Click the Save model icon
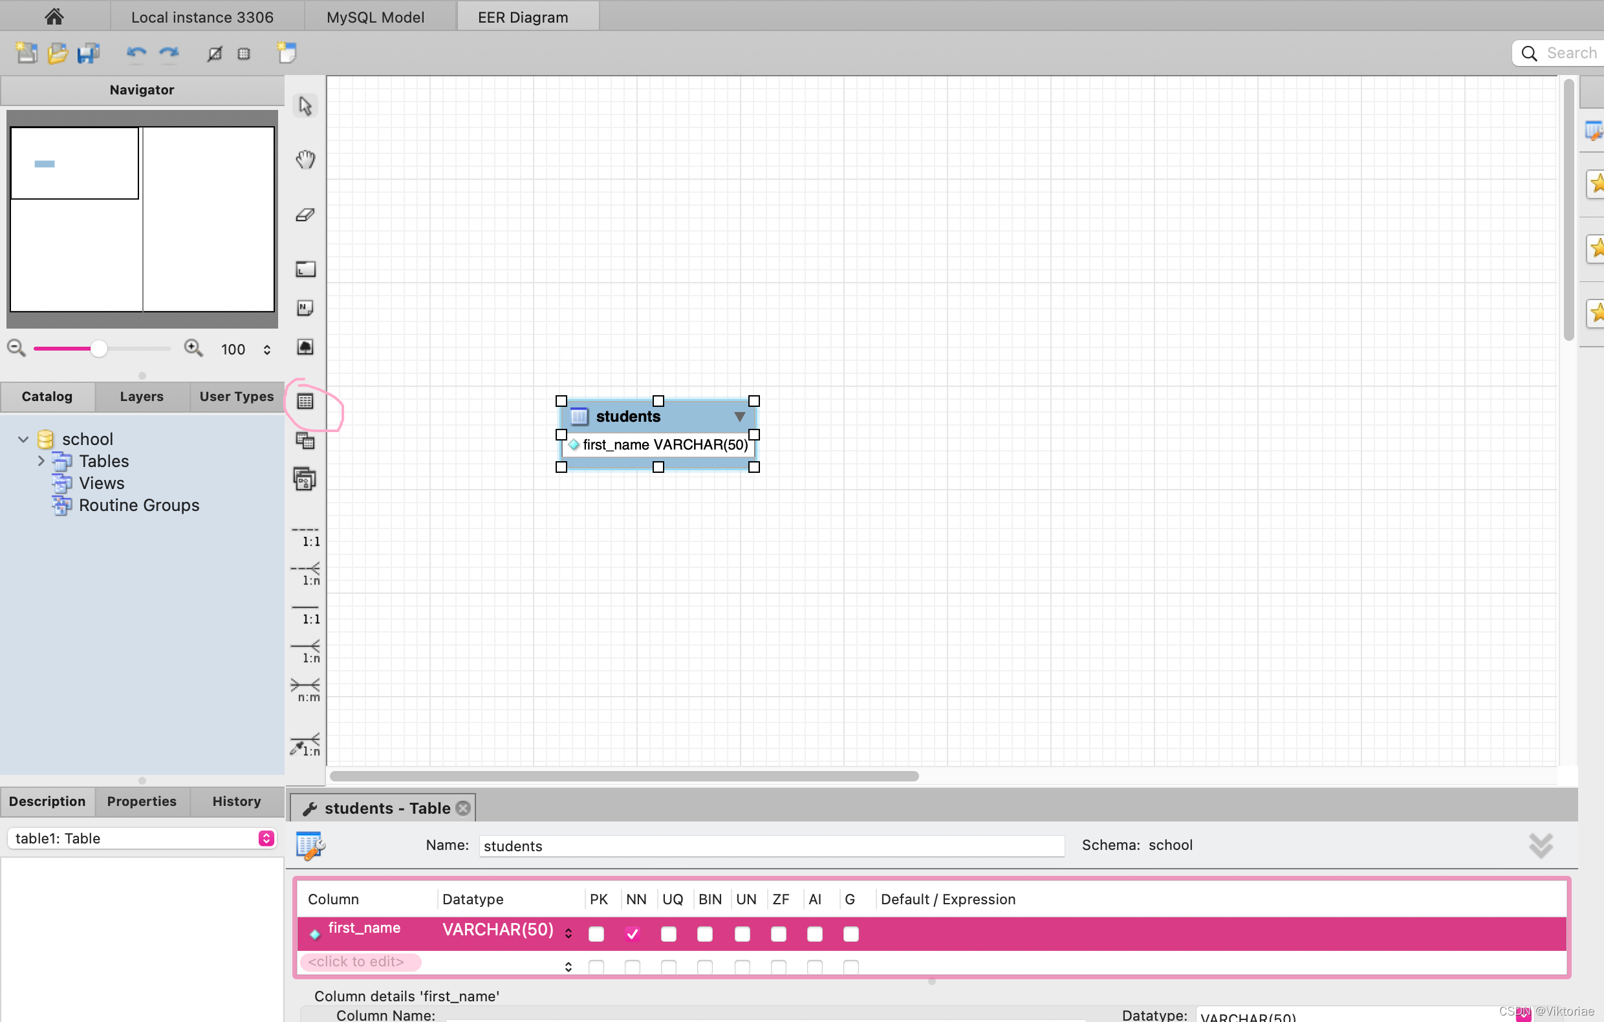Screen dimensions: 1604x1022 click(x=88, y=52)
